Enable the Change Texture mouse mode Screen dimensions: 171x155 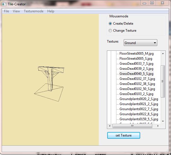click(x=110, y=31)
